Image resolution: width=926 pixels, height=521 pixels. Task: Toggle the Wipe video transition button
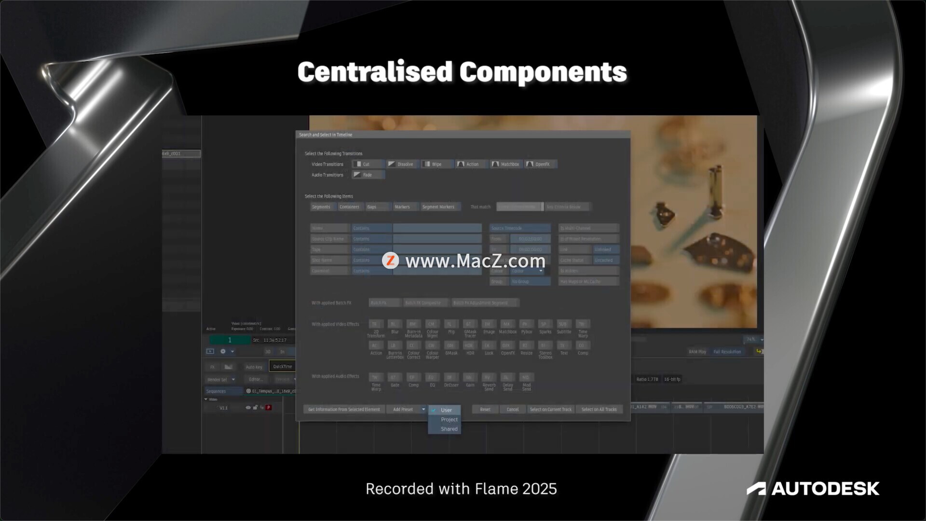coord(437,165)
